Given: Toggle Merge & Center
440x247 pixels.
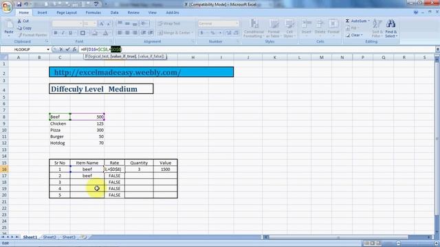Looking at the screenshot, I should (x=175, y=33).
